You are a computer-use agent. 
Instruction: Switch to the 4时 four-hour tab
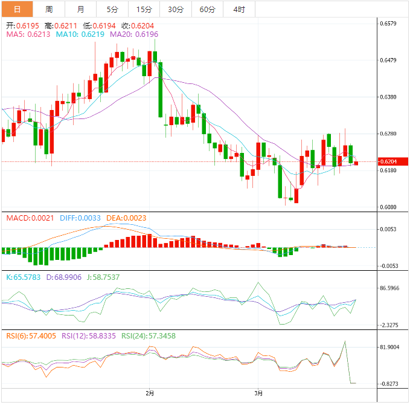click(239, 9)
